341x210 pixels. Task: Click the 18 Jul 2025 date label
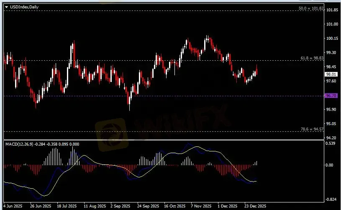pos(67,206)
